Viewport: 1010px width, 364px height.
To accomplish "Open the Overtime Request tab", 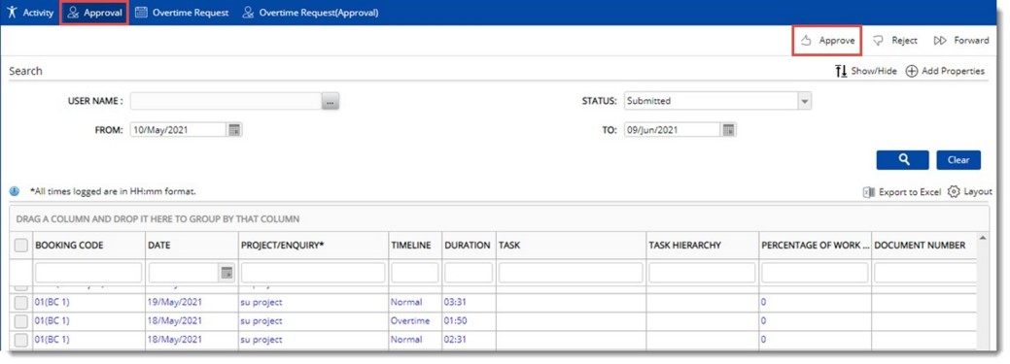I will [183, 13].
